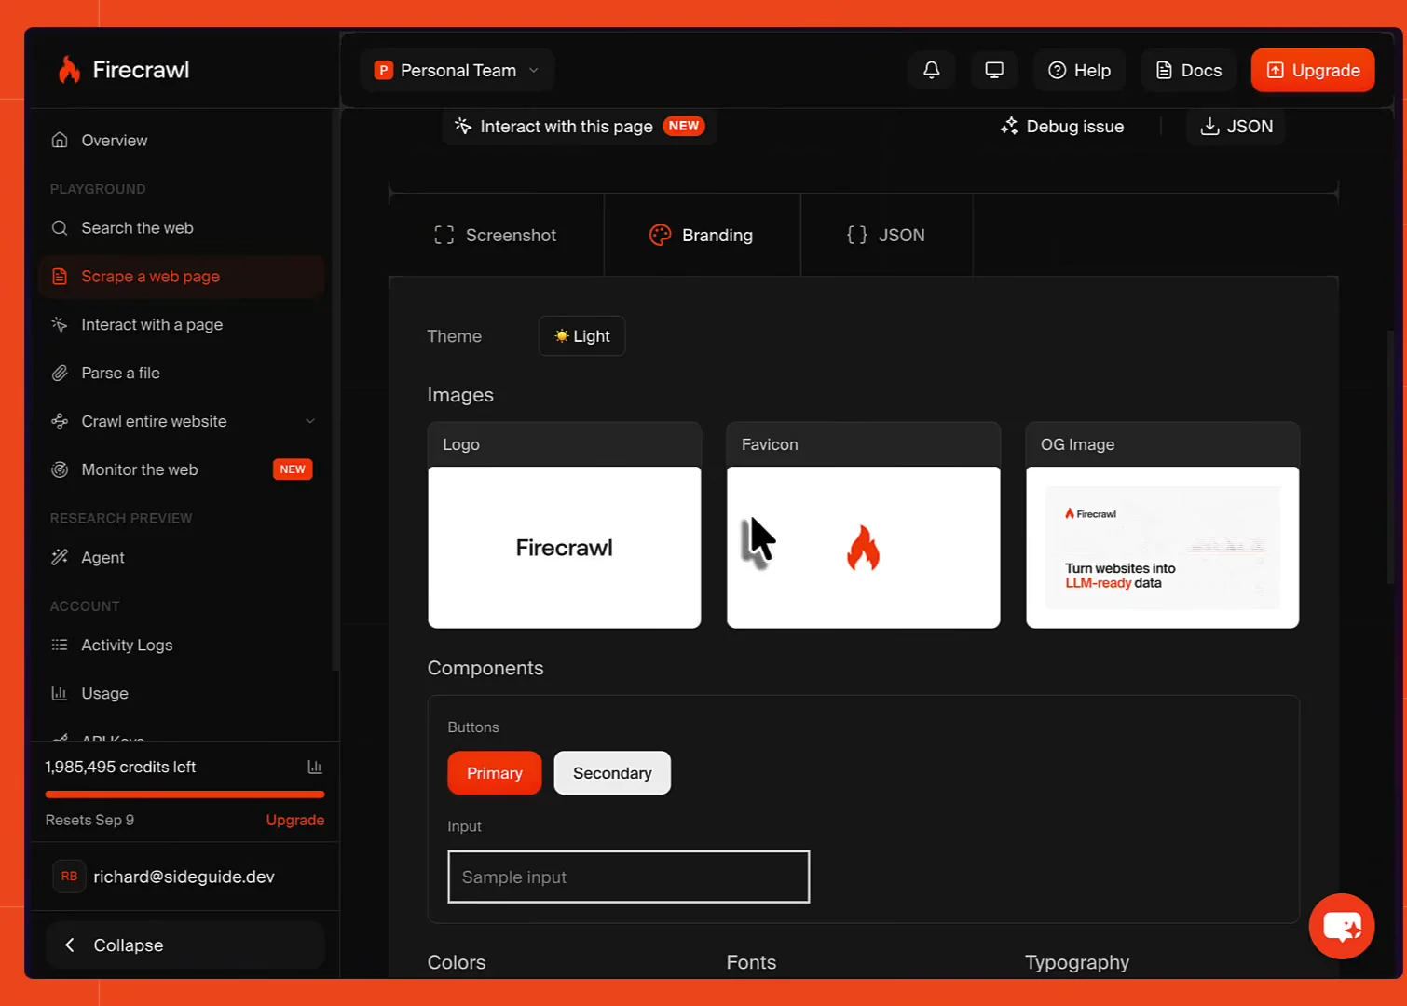Click the Favicon flame preview
The image size is (1407, 1006).
pyautogui.click(x=864, y=548)
